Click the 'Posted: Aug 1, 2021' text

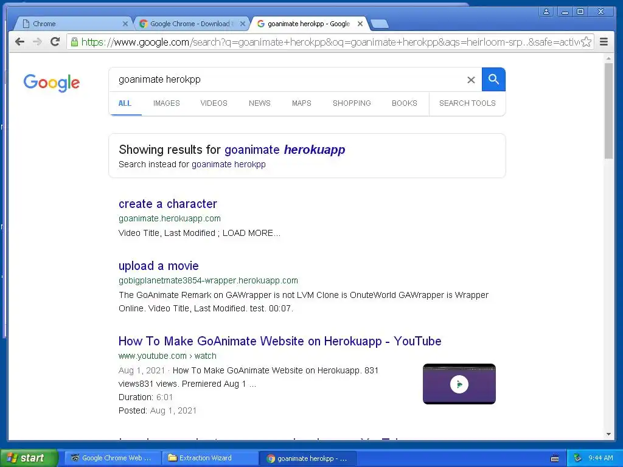point(158,410)
